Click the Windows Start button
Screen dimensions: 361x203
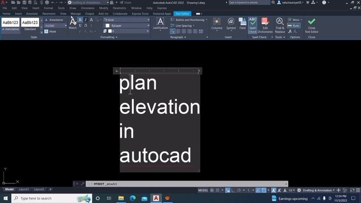6,198
